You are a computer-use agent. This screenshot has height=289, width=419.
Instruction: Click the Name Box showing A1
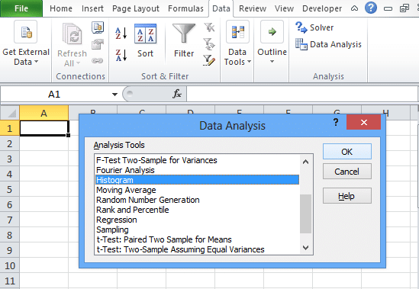pos(55,95)
